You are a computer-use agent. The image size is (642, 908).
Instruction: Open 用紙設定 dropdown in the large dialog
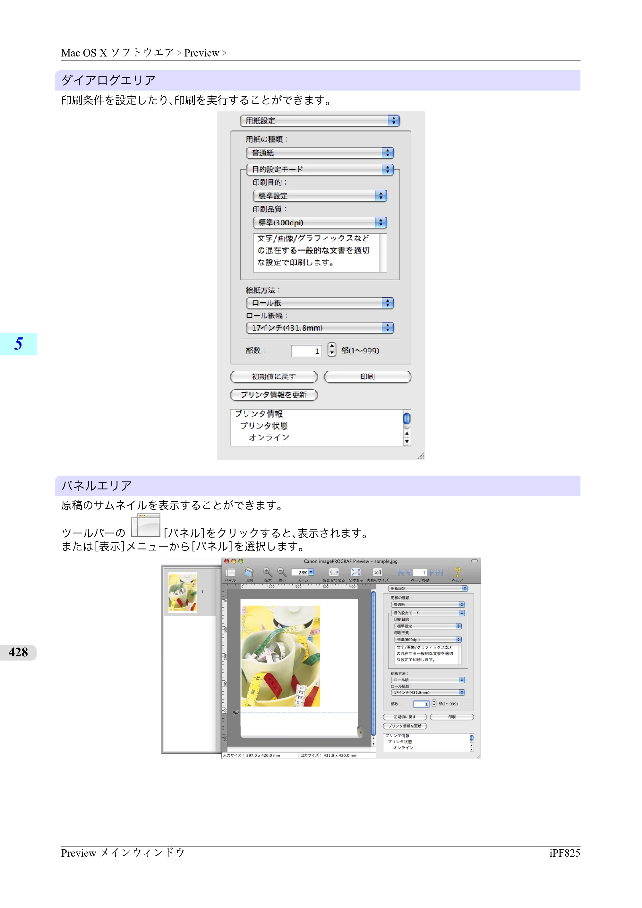320,121
